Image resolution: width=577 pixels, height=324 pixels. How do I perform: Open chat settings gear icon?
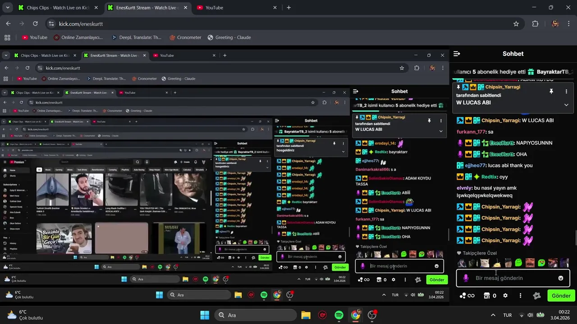point(505,296)
